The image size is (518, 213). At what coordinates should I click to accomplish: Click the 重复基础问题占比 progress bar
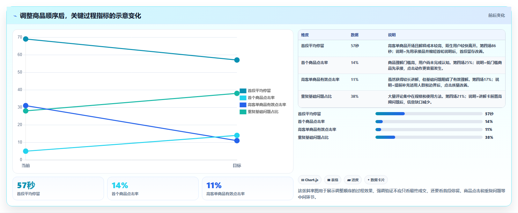[429, 137]
